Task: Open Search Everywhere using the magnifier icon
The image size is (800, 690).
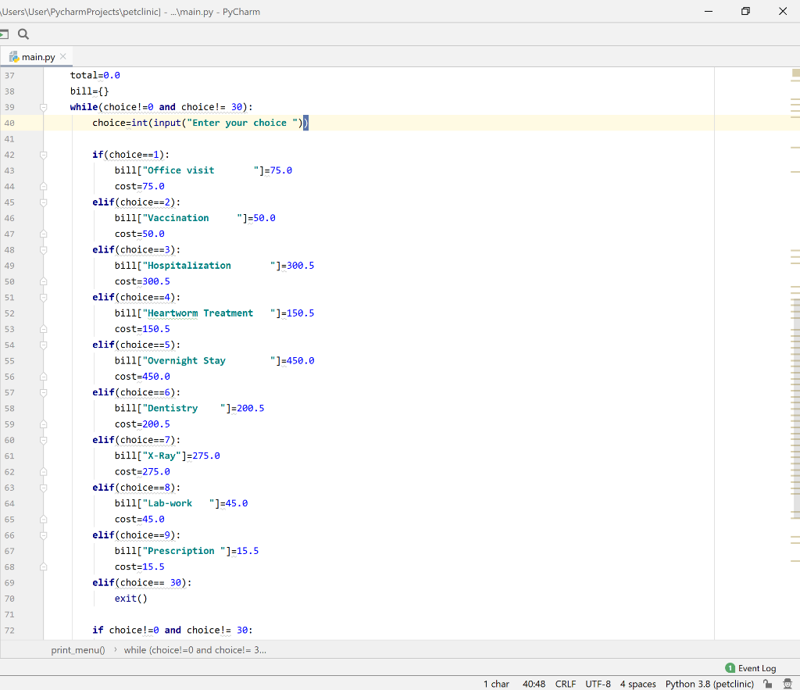Action: pyautogui.click(x=23, y=34)
